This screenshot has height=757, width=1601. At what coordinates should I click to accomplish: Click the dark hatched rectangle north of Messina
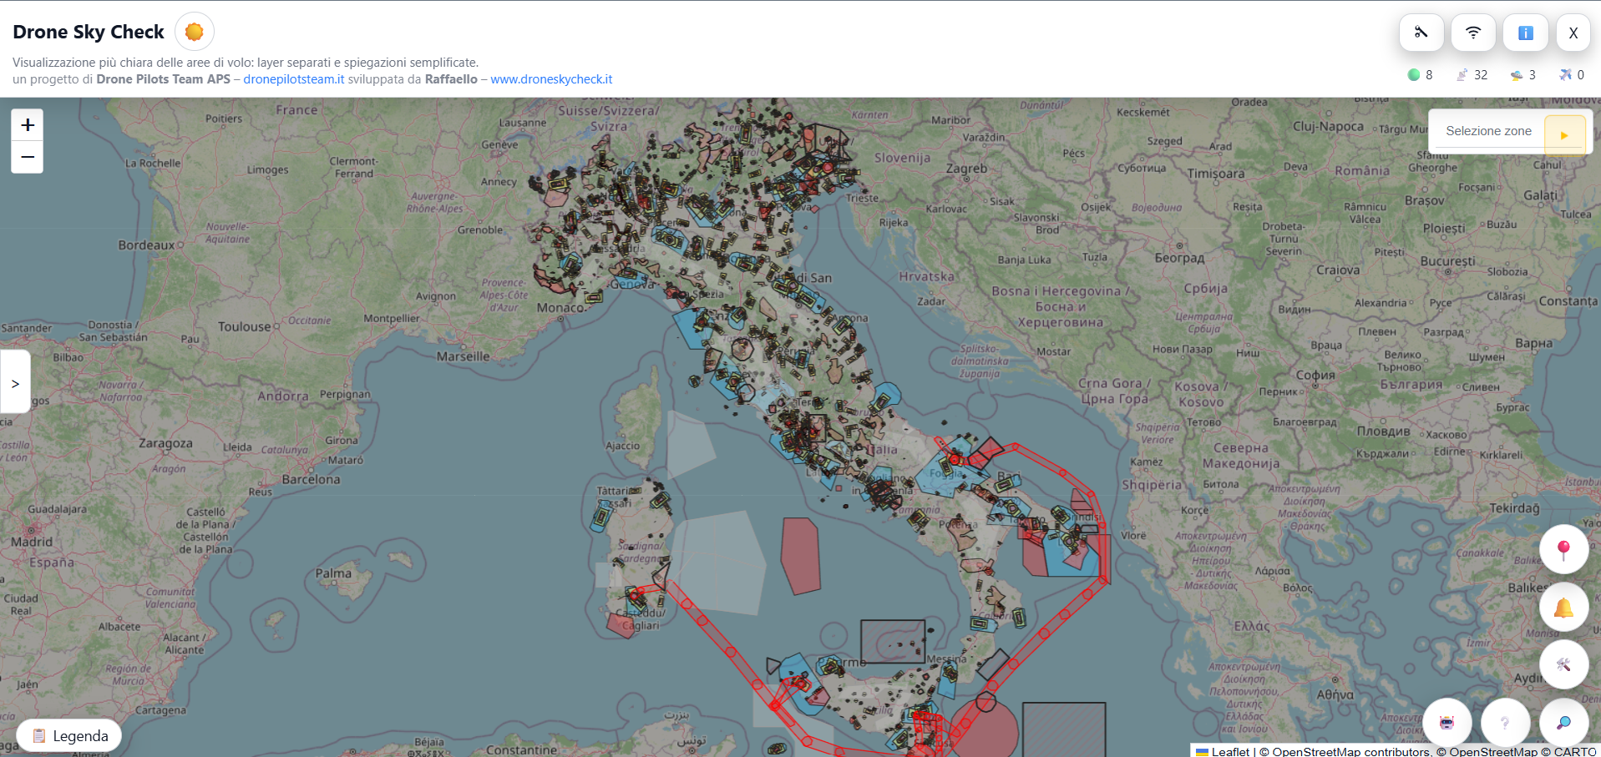(893, 641)
